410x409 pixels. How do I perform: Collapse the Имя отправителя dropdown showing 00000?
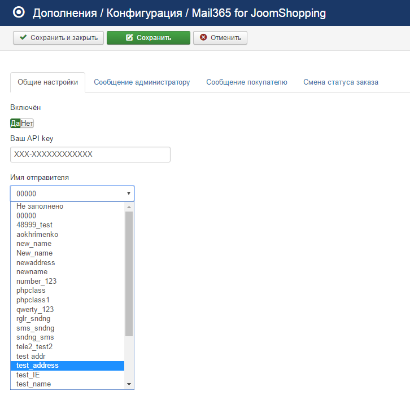(72, 193)
